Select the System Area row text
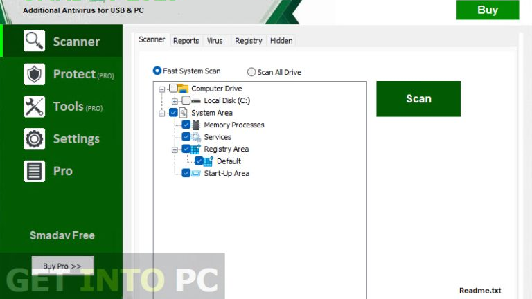532x299 pixels. coord(212,113)
